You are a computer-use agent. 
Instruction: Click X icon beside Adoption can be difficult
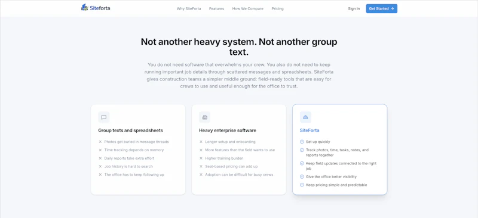pyautogui.click(x=201, y=175)
